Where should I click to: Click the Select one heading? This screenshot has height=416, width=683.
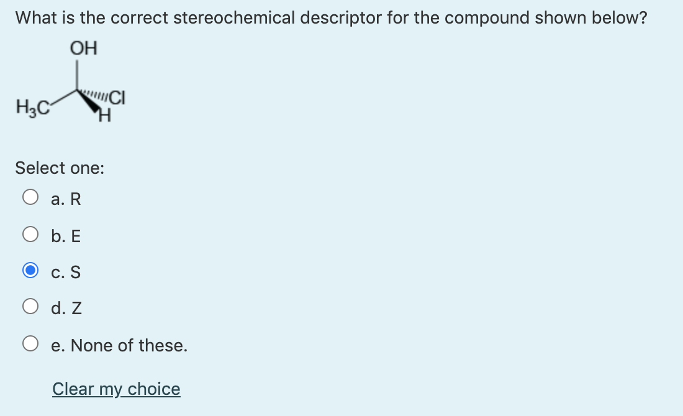coord(60,168)
